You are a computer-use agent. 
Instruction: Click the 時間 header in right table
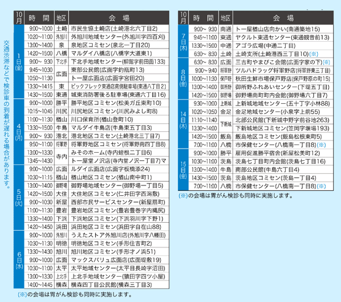coord(204,18)
